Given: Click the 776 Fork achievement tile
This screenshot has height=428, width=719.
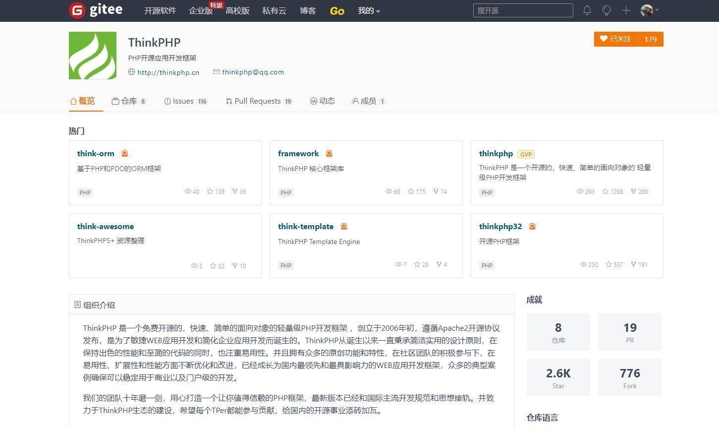Looking at the screenshot, I should click(630, 377).
